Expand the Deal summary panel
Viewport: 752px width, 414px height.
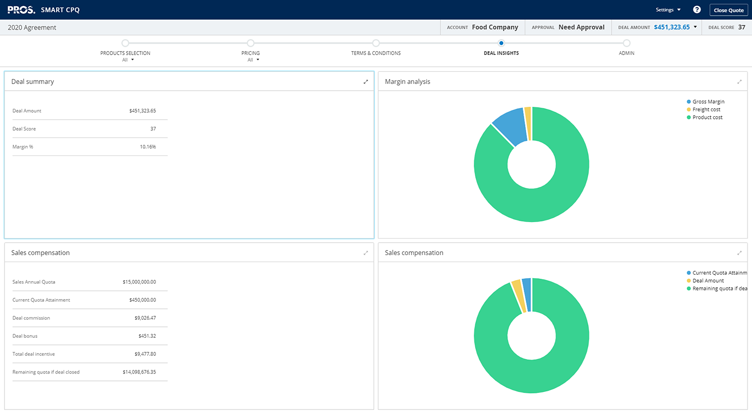[365, 82]
